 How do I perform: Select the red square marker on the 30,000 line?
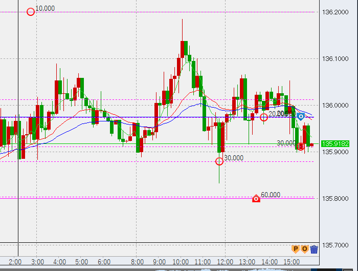click(x=300, y=147)
